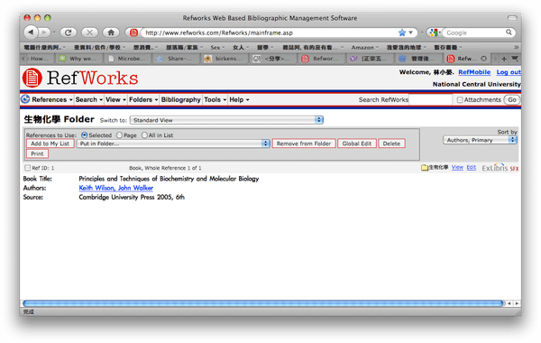
Task: Click the browser Forward arrow button
Action: (44, 32)
